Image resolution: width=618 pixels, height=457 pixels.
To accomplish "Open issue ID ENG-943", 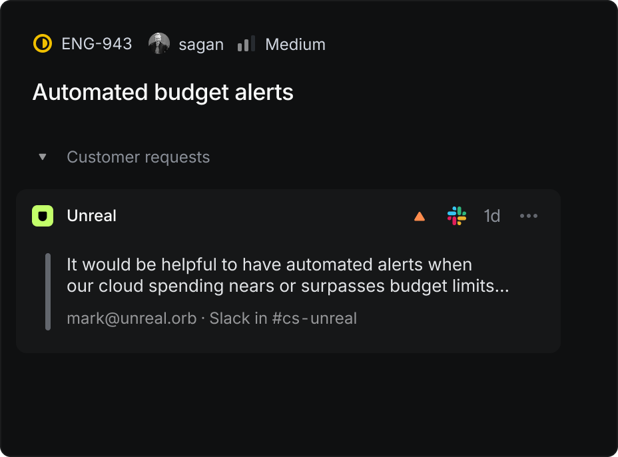I will coord(97,44).
